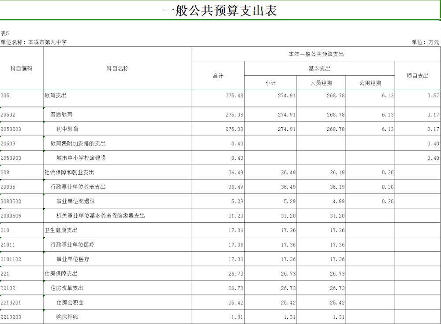Image resolution: width=441 pixels, height=324 pixels.
Task: Select the 基本支出 header cell
Action: (319, 69)
